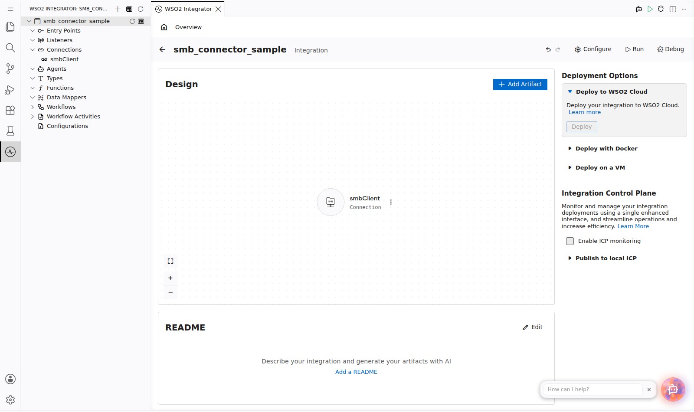Zoom out on the Design canvas

(170, 292)
